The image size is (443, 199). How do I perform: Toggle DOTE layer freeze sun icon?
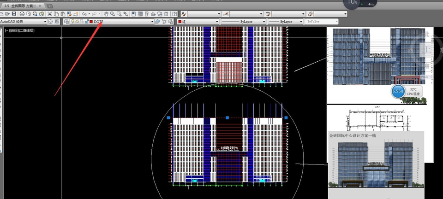tap(77, 22)
